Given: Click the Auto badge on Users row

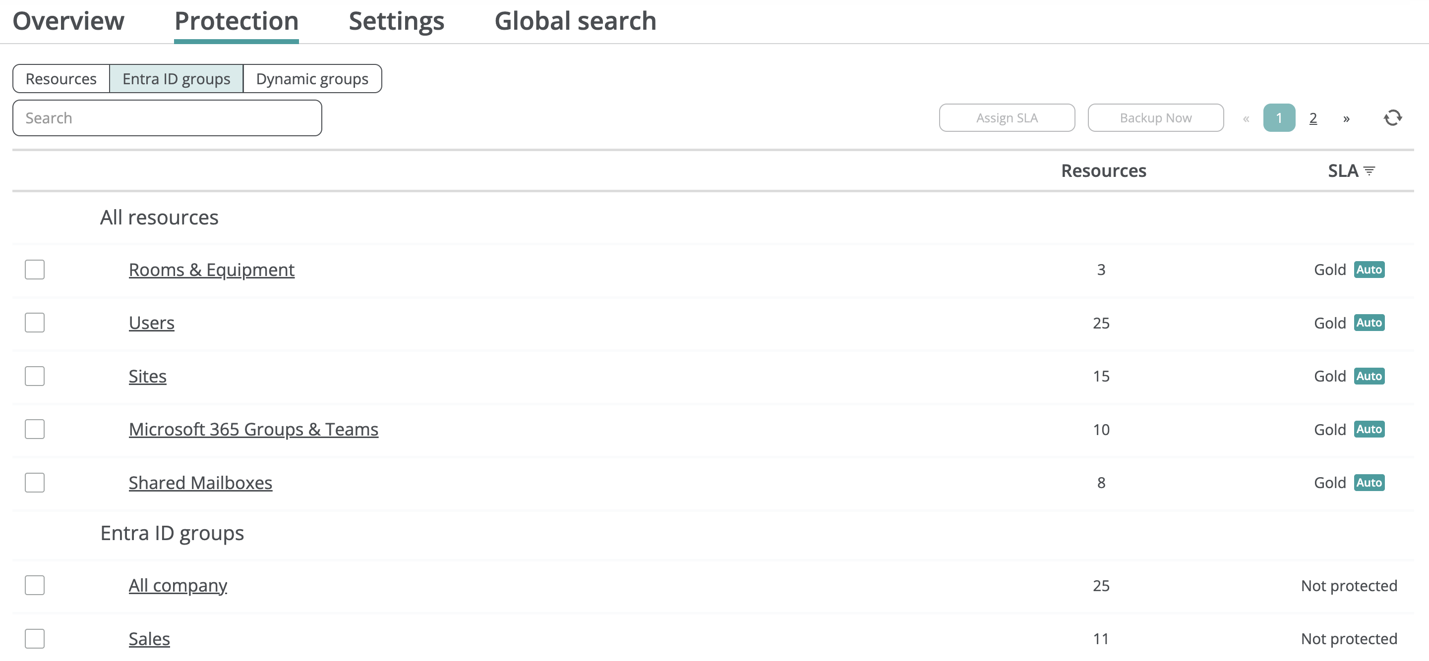Looking at the screenshot, I should (x=1369, y=323).
